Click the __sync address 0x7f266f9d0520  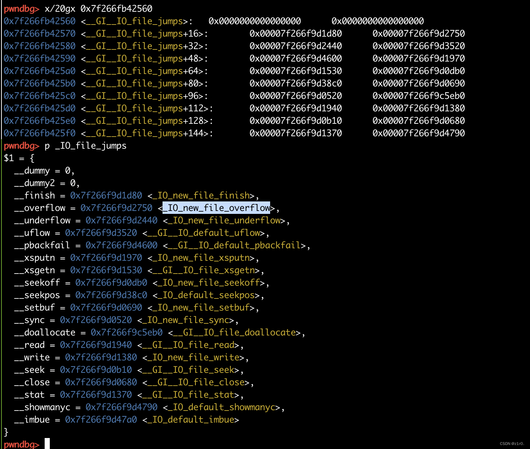tap(96, 320)
